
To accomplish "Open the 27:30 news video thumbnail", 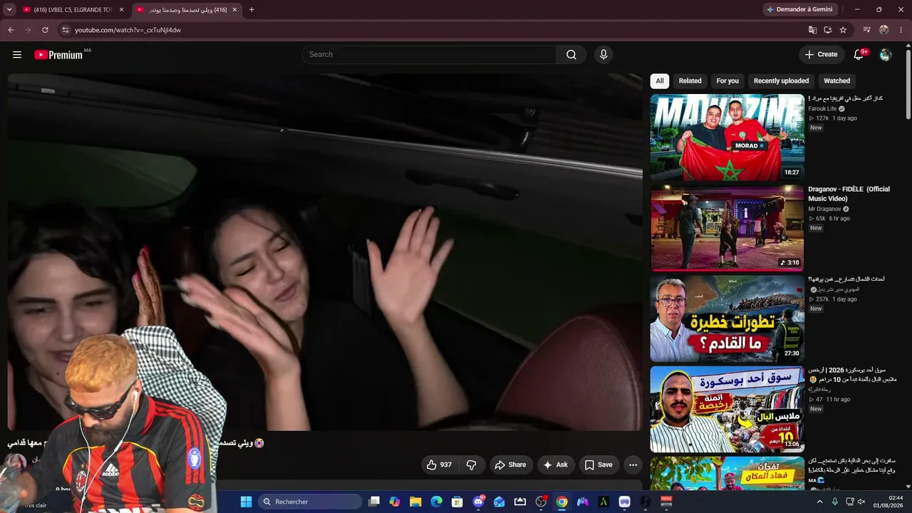I will tap(727, 318).
